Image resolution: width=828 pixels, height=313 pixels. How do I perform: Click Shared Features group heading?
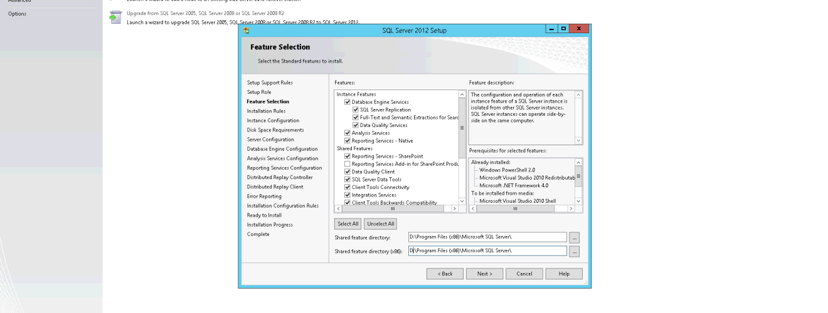click(x=354, y=148)
